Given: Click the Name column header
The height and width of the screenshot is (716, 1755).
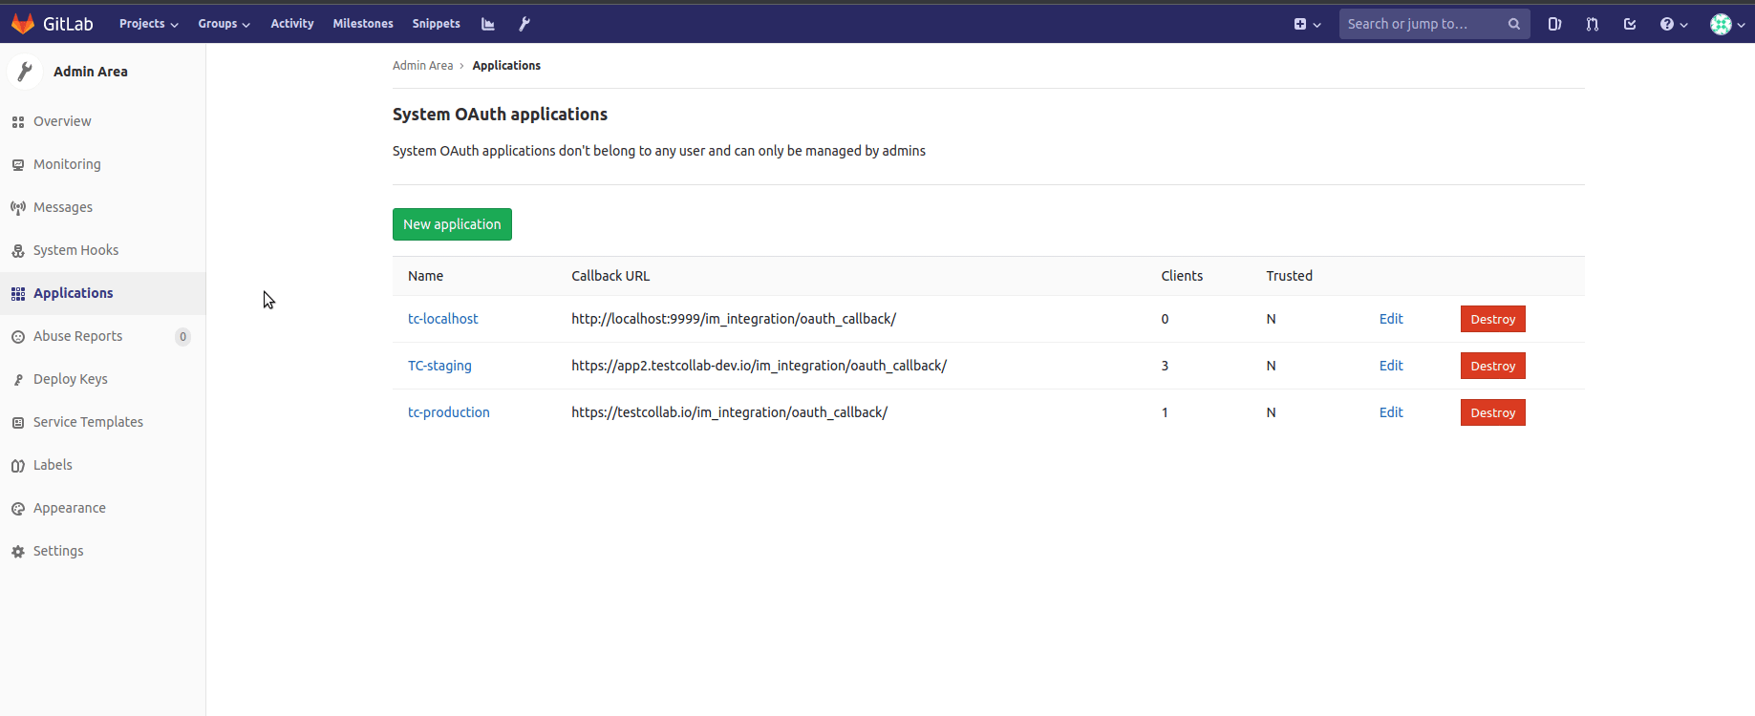Looking at the screenshot, I should click(x=425, y=276).
